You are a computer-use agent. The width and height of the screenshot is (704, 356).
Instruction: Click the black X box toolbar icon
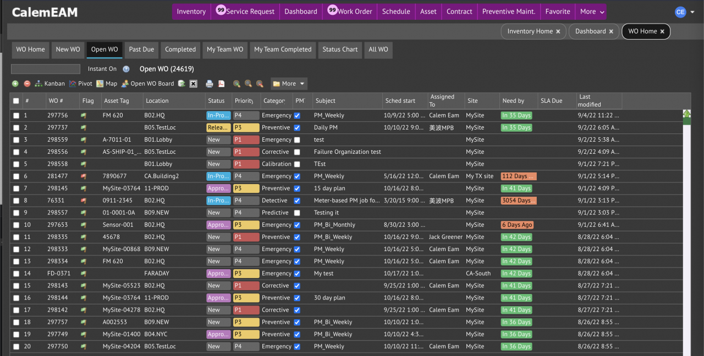click(x=194, y=84)
